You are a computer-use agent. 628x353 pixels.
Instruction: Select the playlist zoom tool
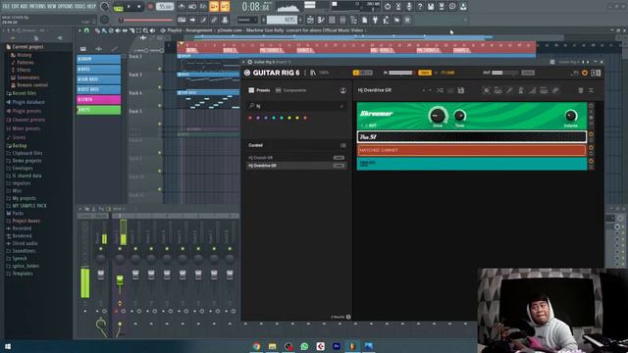point(145,30)
